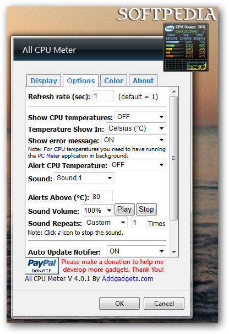
Task: Open the Show CPU temperatures dropdown
Action: 140,117
